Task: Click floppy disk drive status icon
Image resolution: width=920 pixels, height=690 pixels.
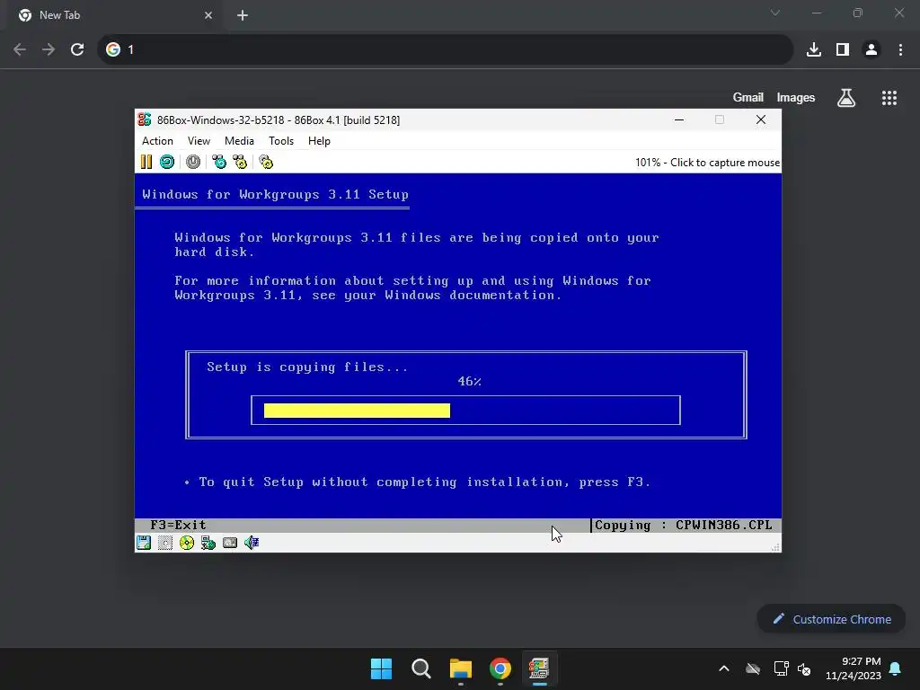Action: tap(144, 543)
